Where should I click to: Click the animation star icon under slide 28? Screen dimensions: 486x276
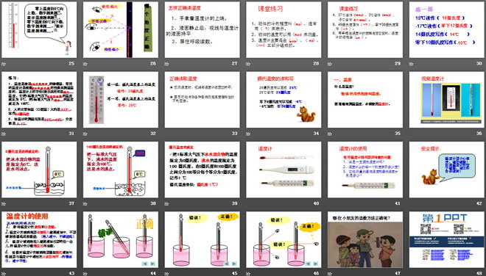pos(248,64)
